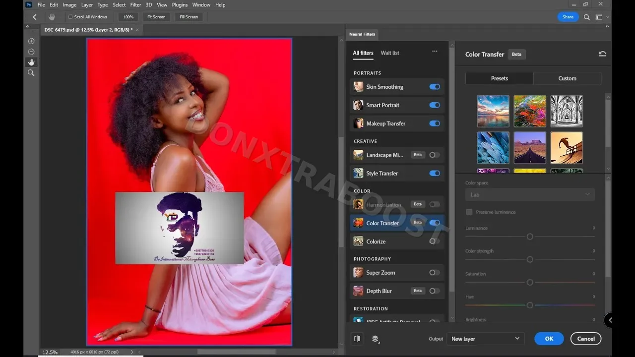Toggle off Makeup Transfer filter
The height and width of the screenshot is (357, 635).
click(x=435, y=123)
